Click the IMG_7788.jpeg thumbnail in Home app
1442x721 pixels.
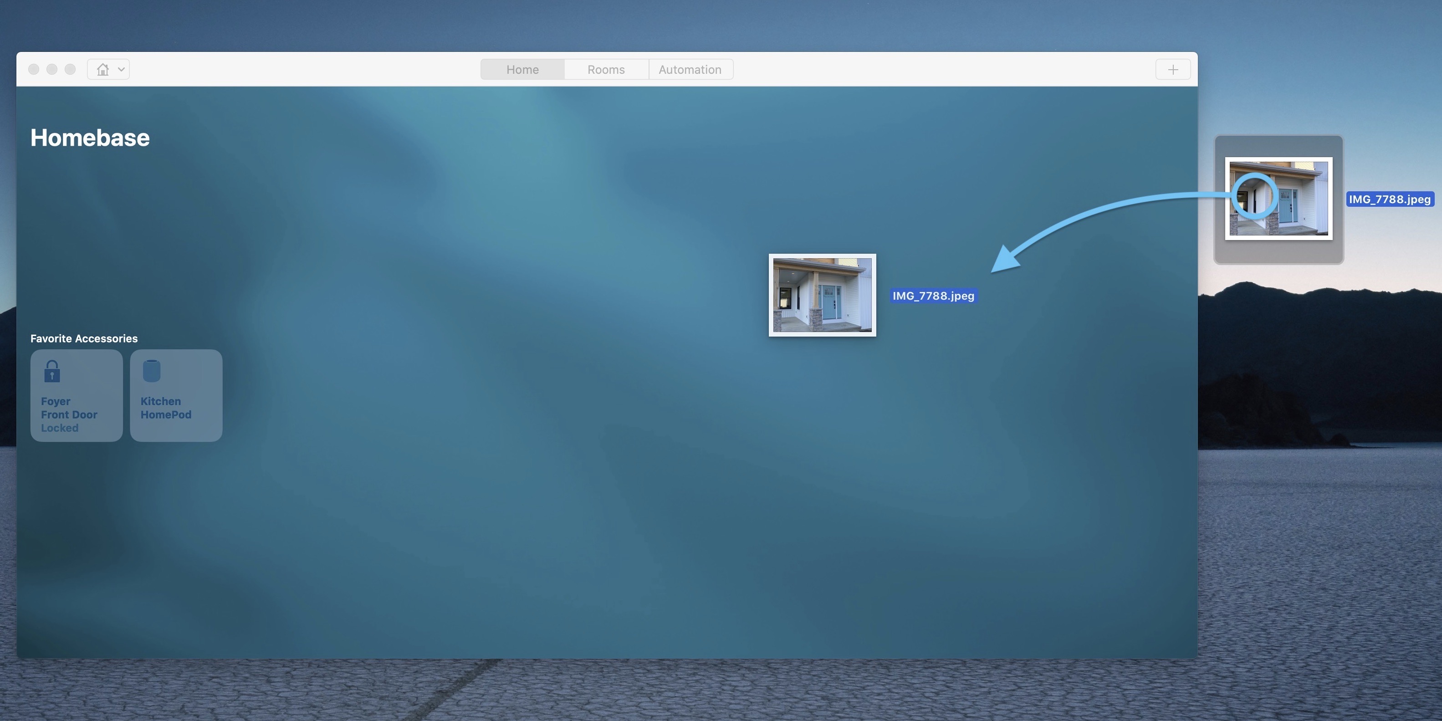coord(821,294)
